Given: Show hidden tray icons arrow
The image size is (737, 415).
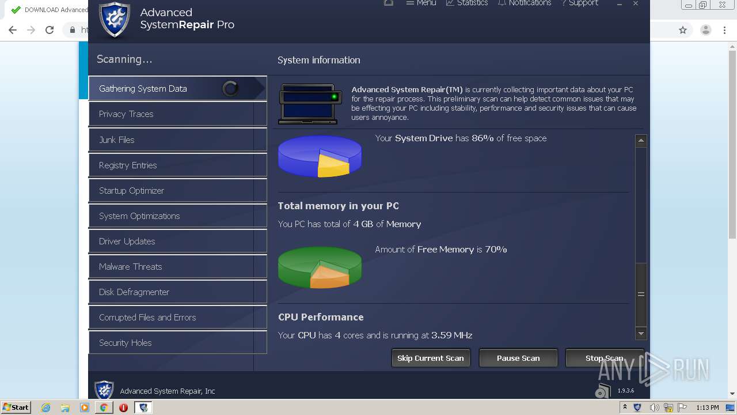Looking at the screenshot, I should [x=625, y=408].
